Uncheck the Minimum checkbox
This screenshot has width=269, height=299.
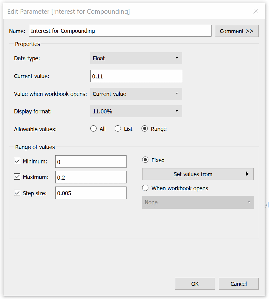(17, 161)
